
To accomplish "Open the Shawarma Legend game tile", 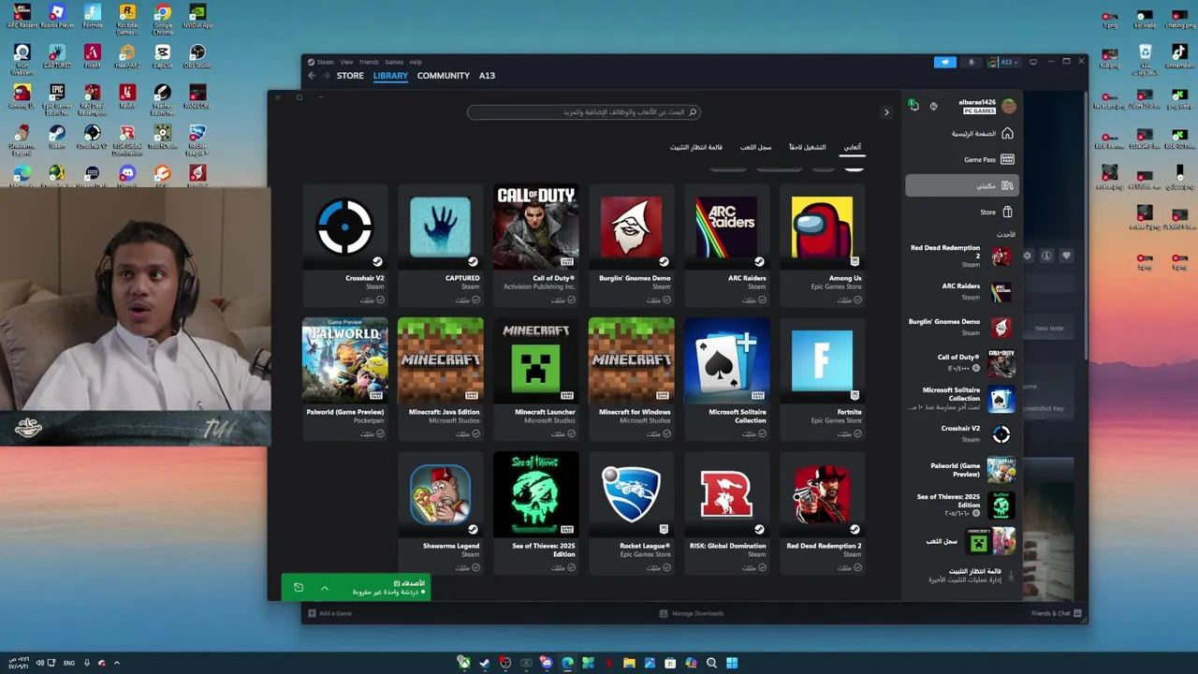I will pos(440,513).
